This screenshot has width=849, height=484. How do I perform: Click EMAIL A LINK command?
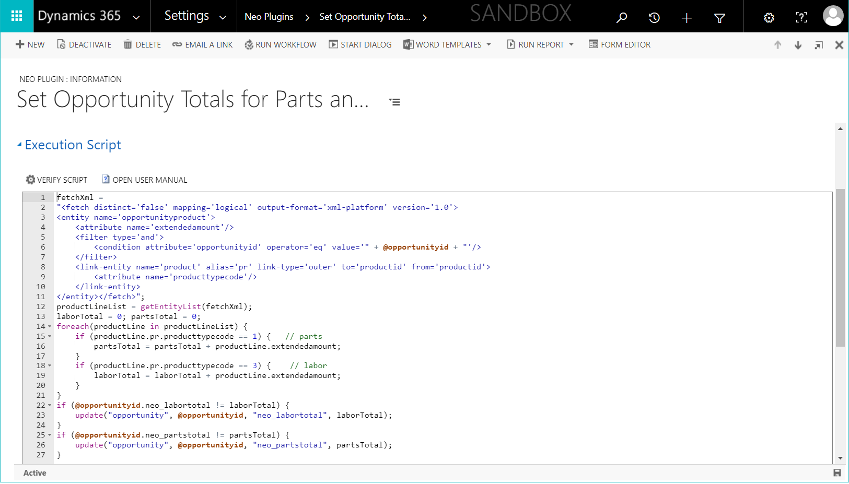pyautogui.click(x=203, y=44)
